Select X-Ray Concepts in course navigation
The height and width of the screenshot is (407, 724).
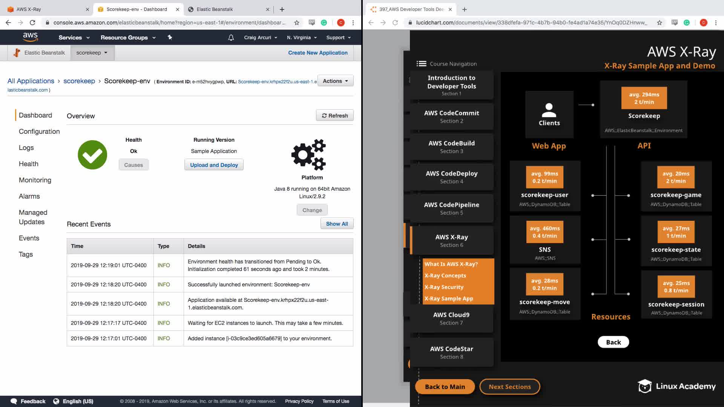click(x=445, y=275)
